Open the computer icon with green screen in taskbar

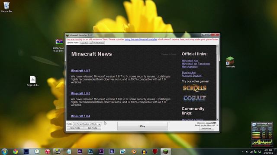pyautogui.click(x=58, y=152)
